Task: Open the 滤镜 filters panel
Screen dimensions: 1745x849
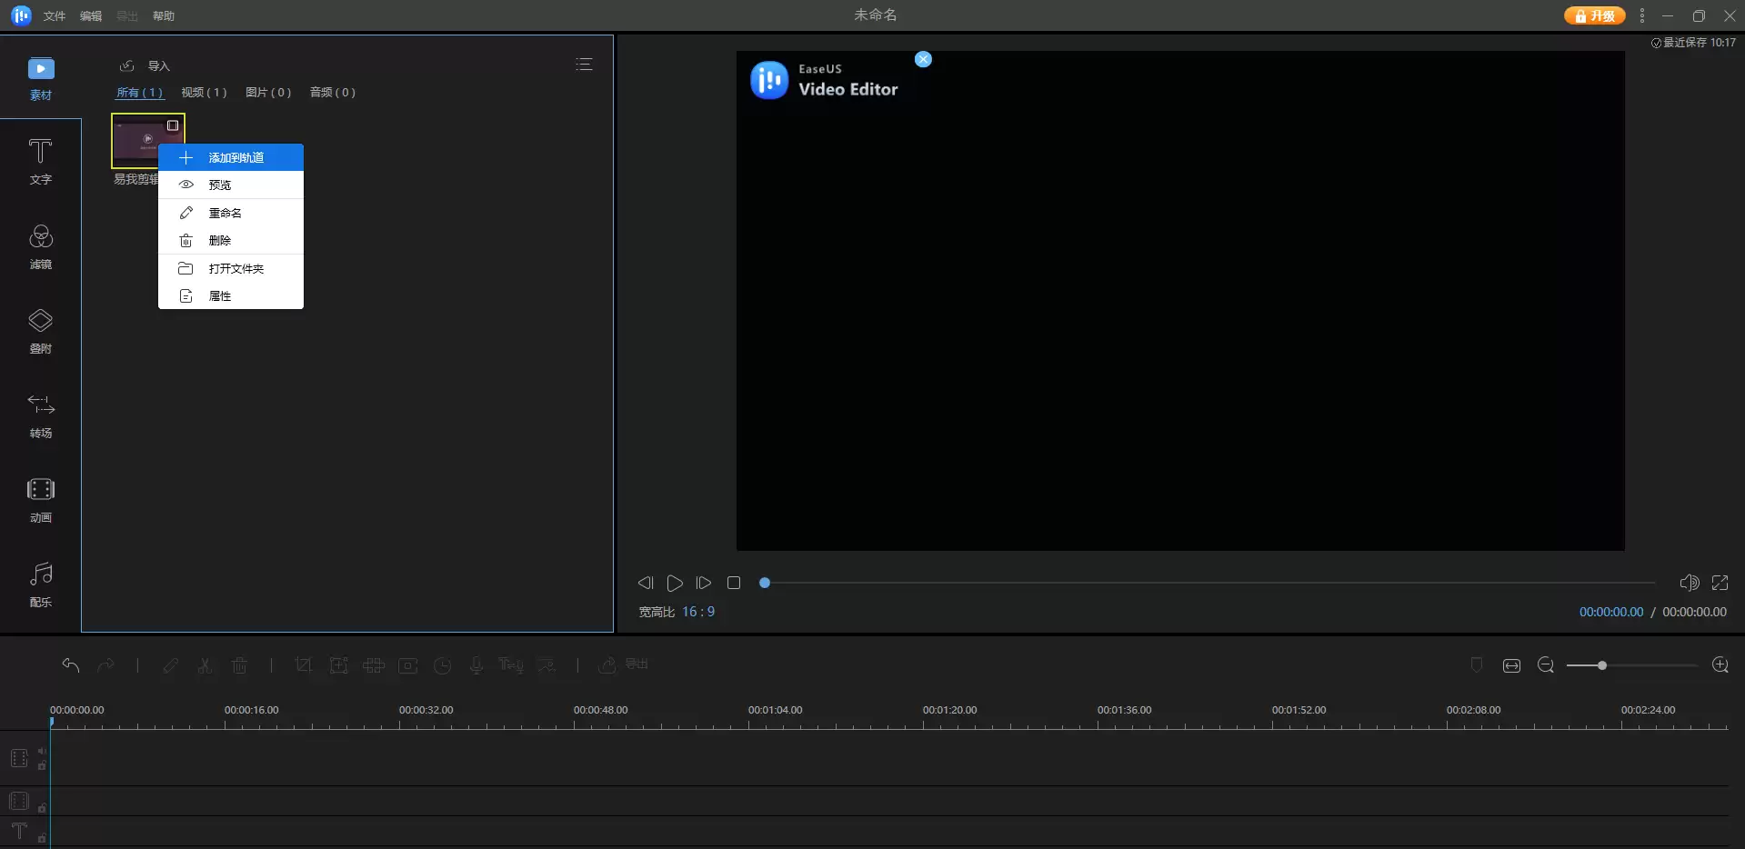Action: point(41,247)
